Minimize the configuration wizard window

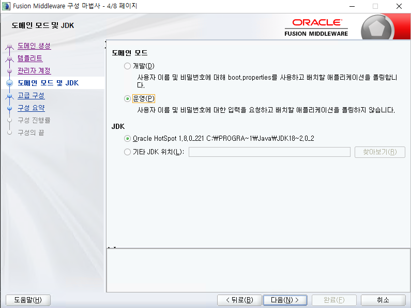click(x=352, y=6)
